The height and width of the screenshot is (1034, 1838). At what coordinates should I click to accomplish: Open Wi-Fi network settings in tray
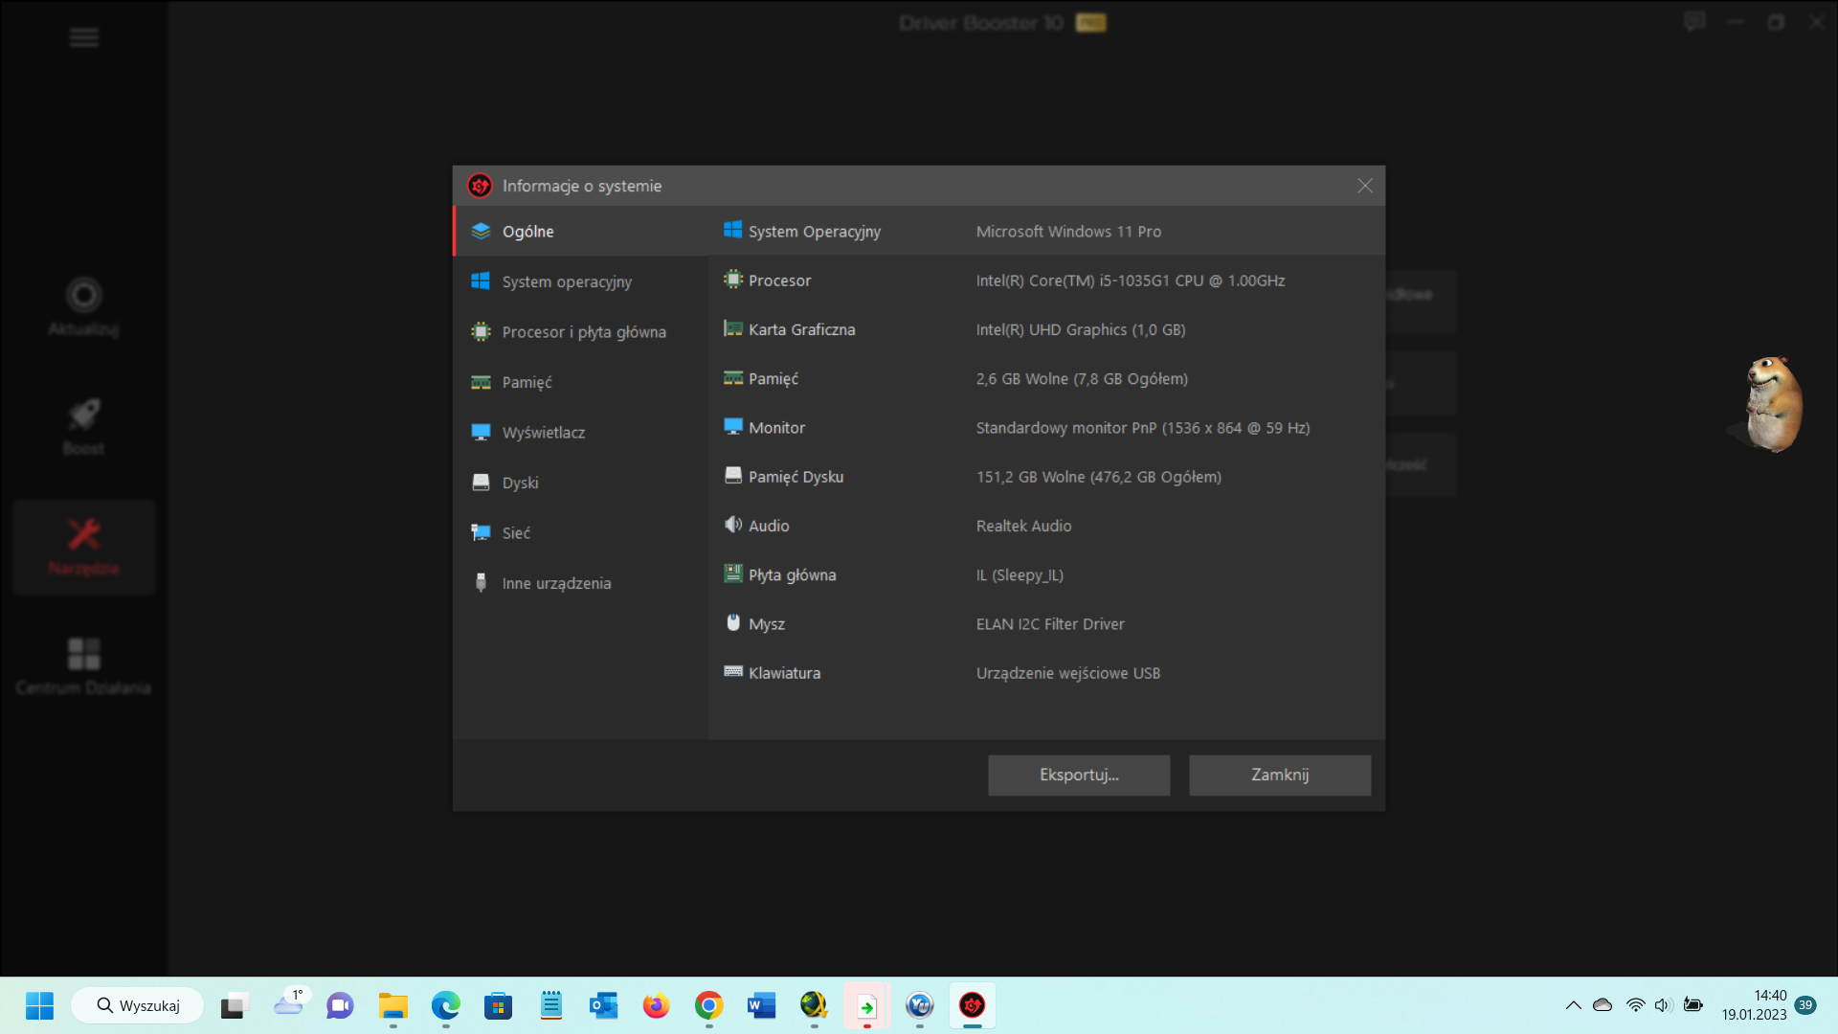[x=1635, y=1005]
